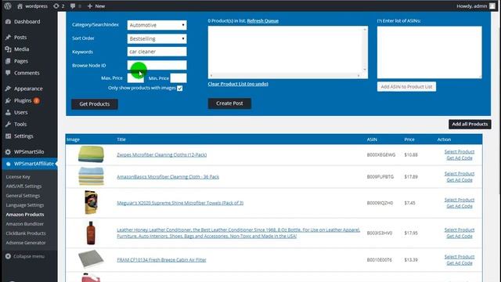The height and width of the screenshot is (282, 501).
Task: Click the Zwipes microfiber cloths thumbnail
Action: pyautogui.click(x=91, y=154)
